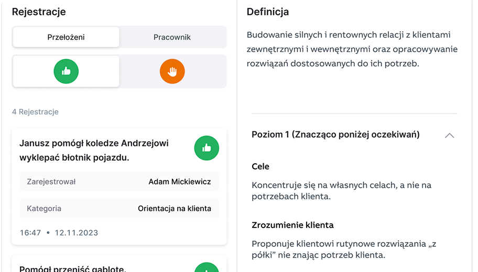Click the registrant name Adam Mickiewicz
Screen dimensions: 478x272
click(x=179, y=182)
